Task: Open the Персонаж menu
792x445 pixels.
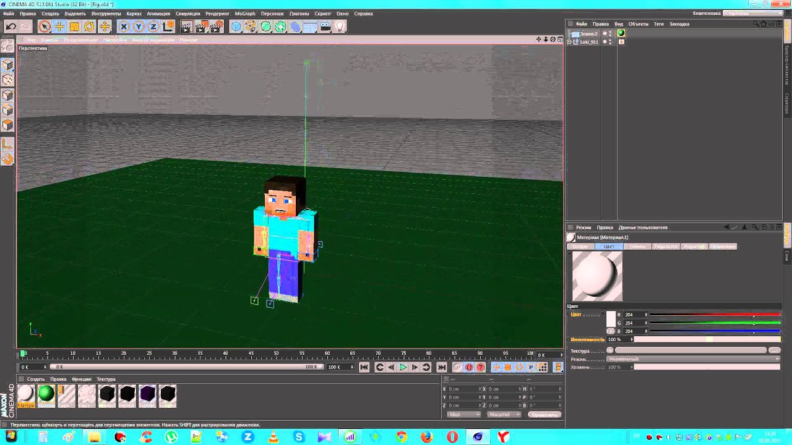Action: (x=272, y=14)
